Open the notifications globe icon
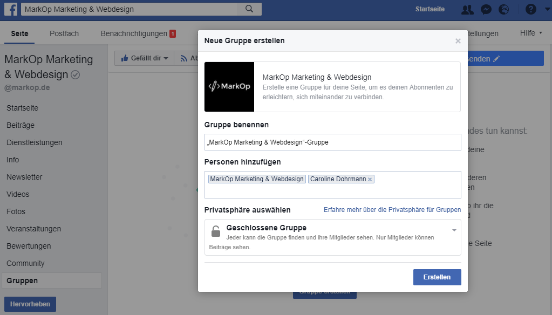The height and width of the screenshot is (315, 552). pos(504,9)
